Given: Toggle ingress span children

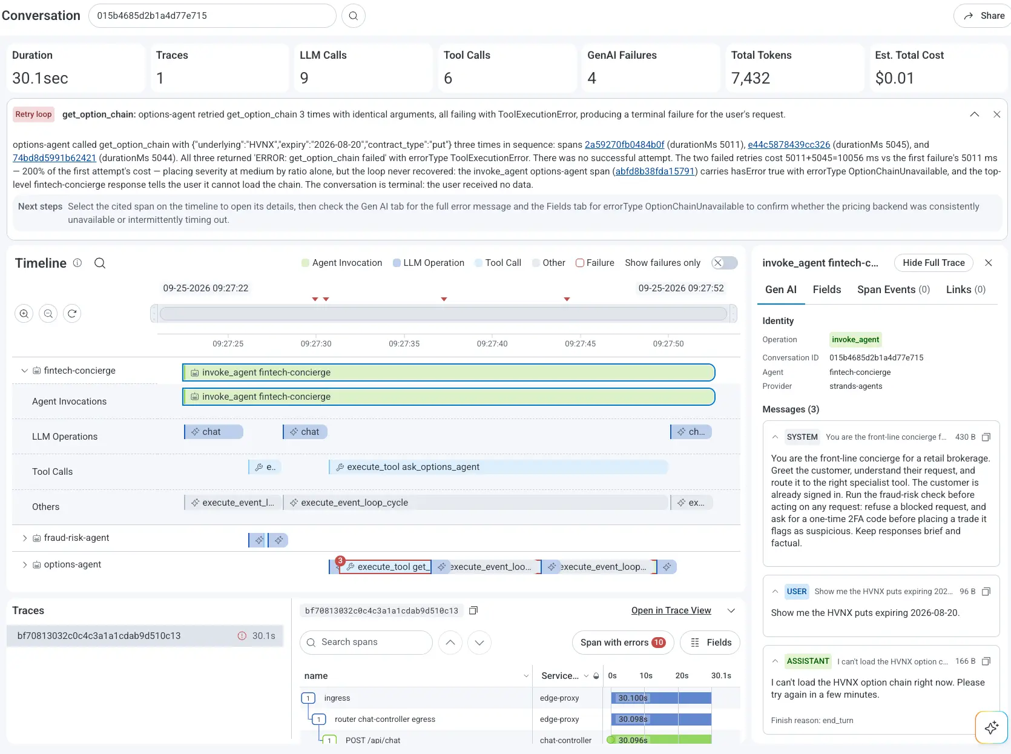Looking at the screenshot, I should click(308, 698).
